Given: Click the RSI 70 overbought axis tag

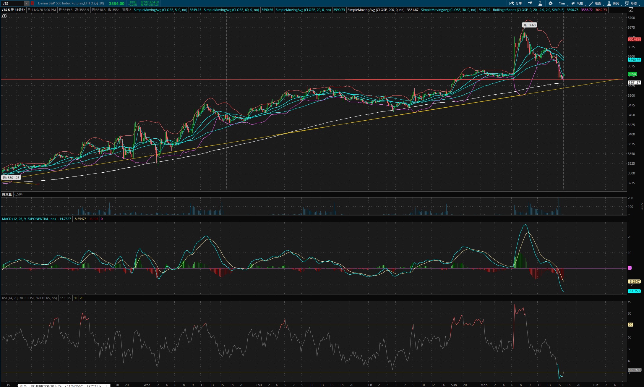Looking at the screenshot, I should [x=630, y=325].
